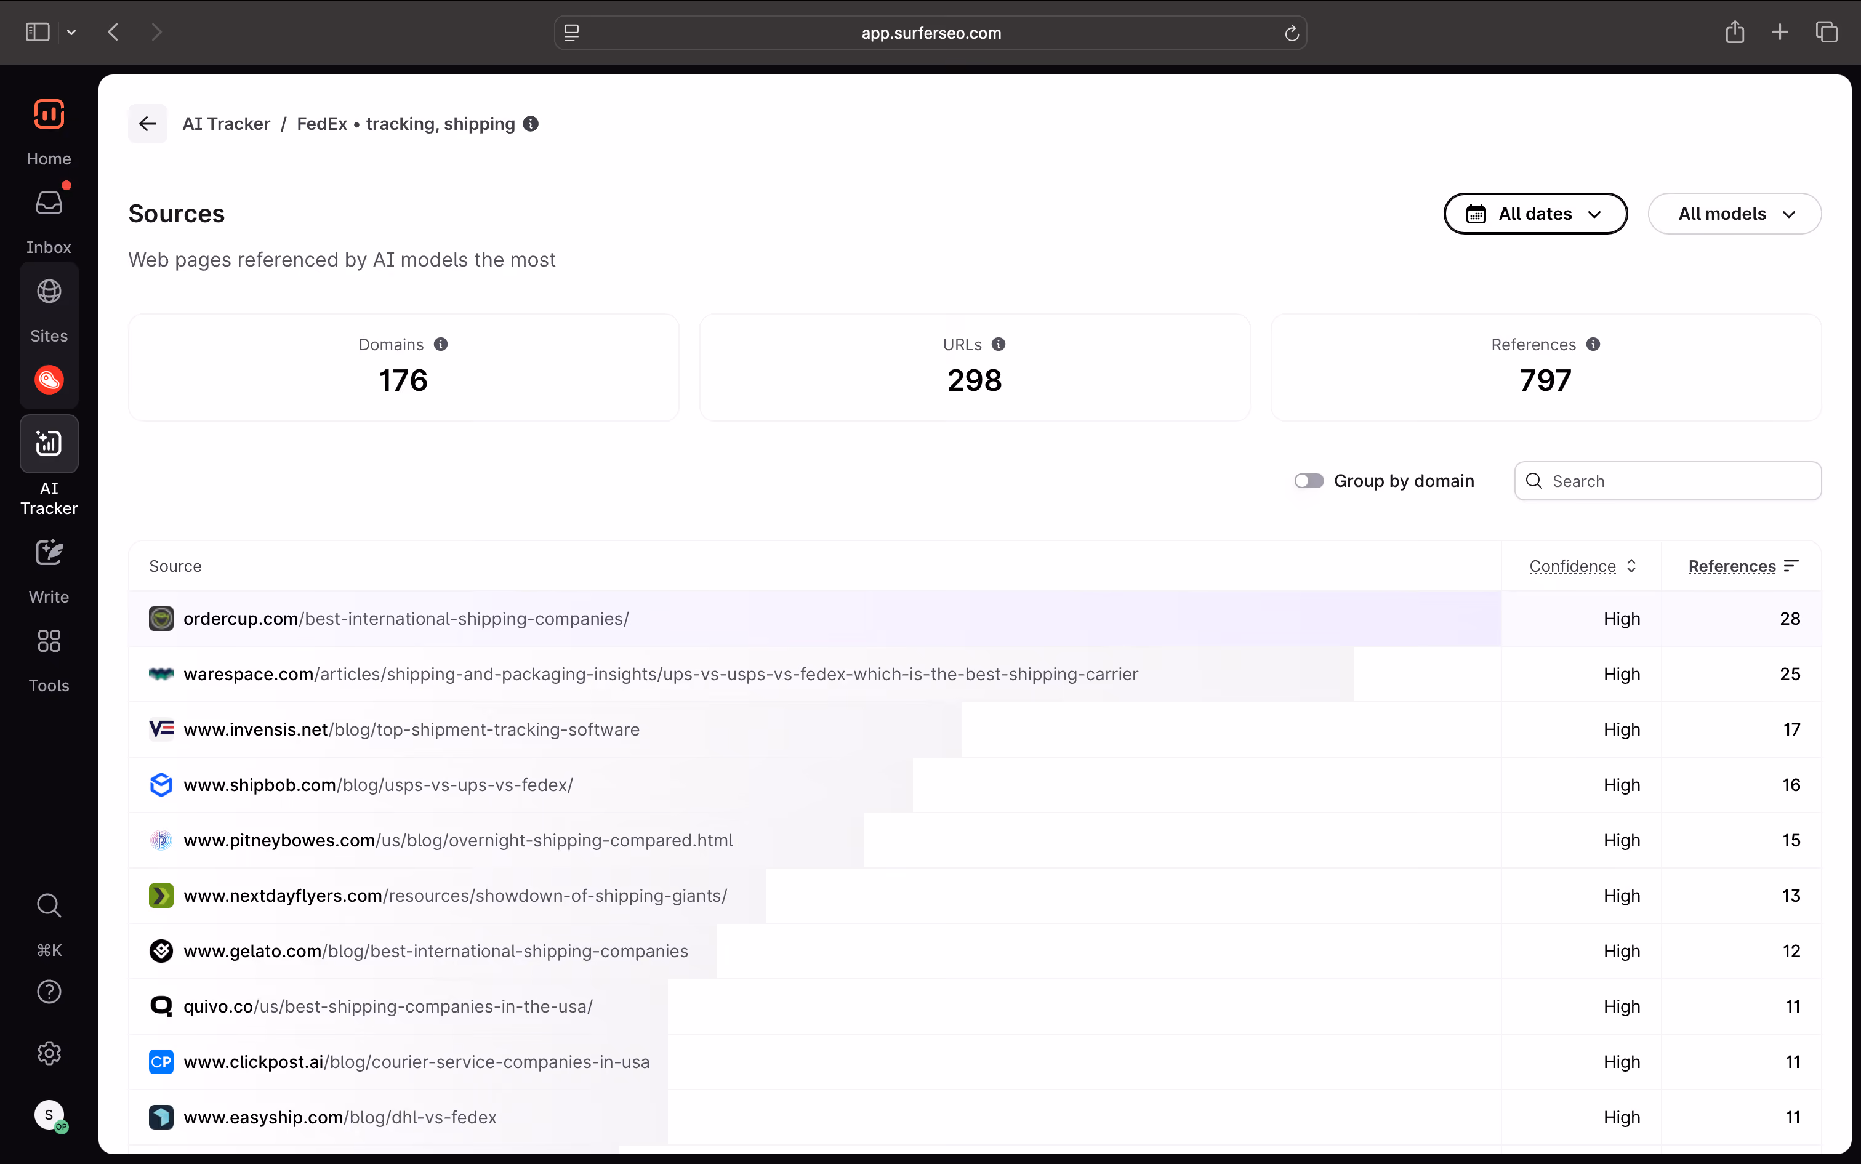This screenshot has height=1164, width=1861.
Task: Click the ⌘K shortcut label in sidebar
Action: [x=49, y=950]
